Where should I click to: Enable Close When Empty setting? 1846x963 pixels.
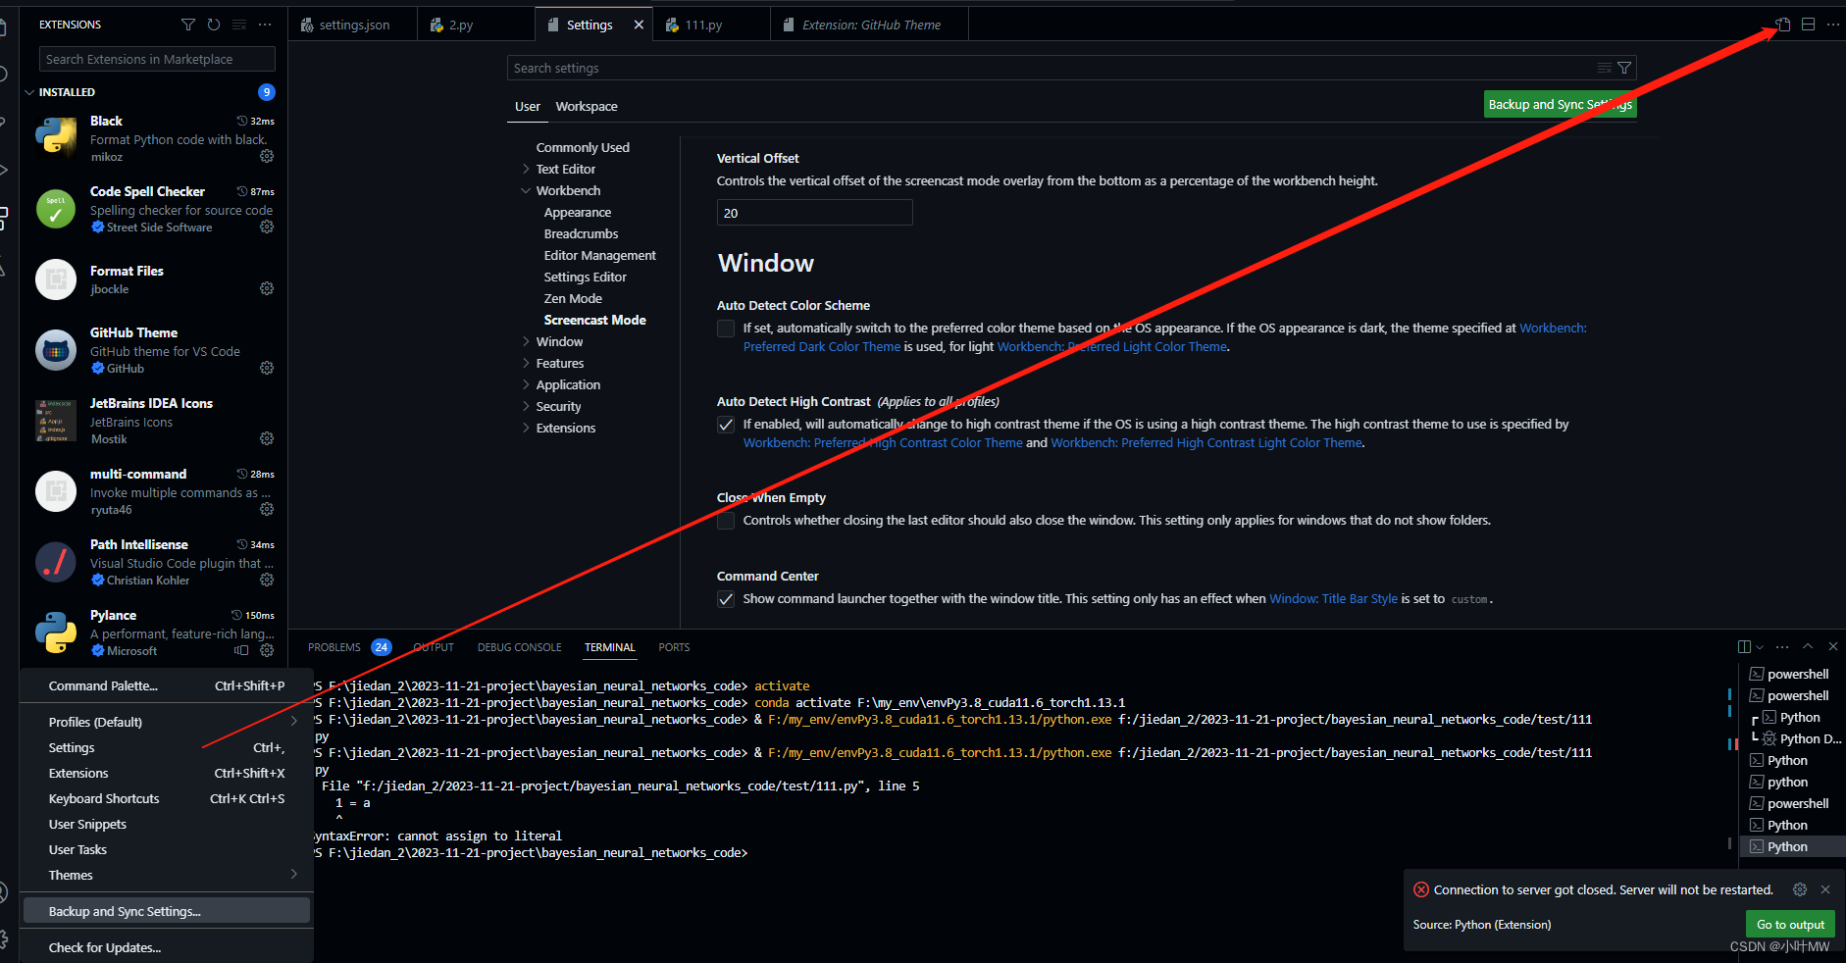[726, 521]
